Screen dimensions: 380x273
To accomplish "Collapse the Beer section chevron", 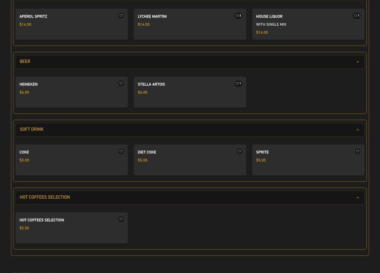I will tap(357, 62).
